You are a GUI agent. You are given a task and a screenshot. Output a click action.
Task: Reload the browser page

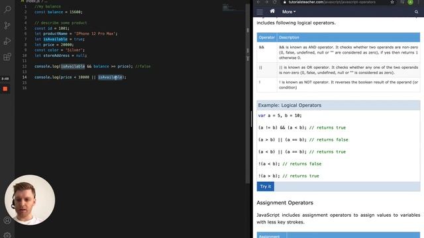click(275, 2)
